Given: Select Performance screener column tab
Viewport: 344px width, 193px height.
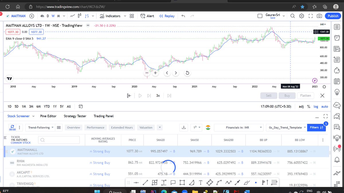Looking at the screenshot, I should tap(95, 128).
